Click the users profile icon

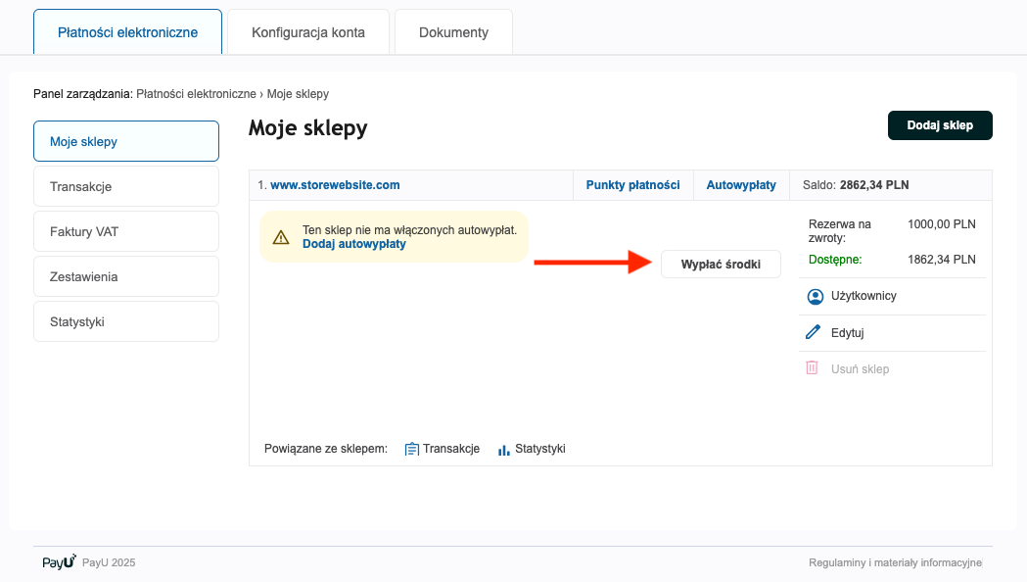(813, 296)
